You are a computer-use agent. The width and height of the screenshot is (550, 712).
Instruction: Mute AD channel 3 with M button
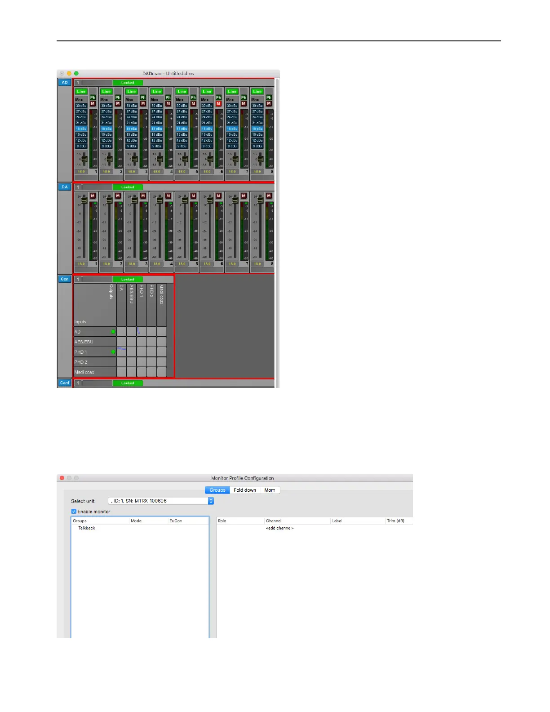click(x=143, y=104)
